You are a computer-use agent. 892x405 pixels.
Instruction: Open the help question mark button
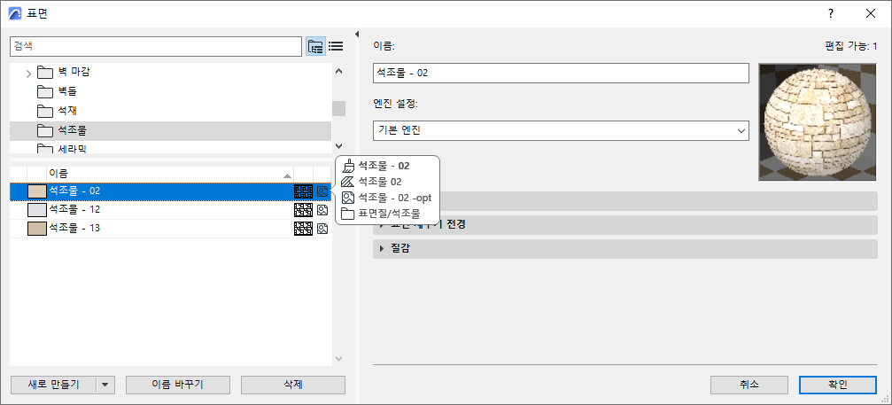(x=831, y=13)
